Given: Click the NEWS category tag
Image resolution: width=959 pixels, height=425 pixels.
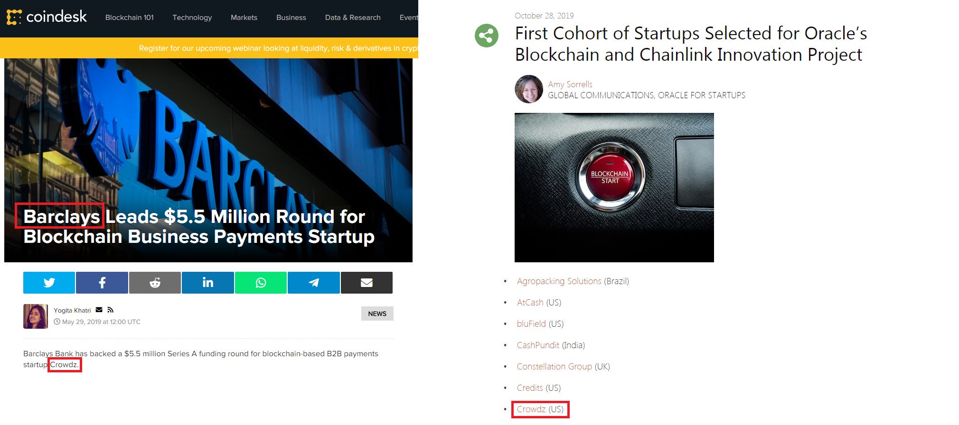Looking at the screenshot, I should [377, 314].
